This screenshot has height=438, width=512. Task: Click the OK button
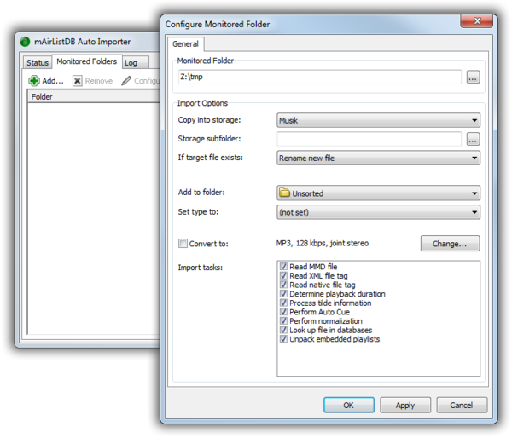(349, 405)
